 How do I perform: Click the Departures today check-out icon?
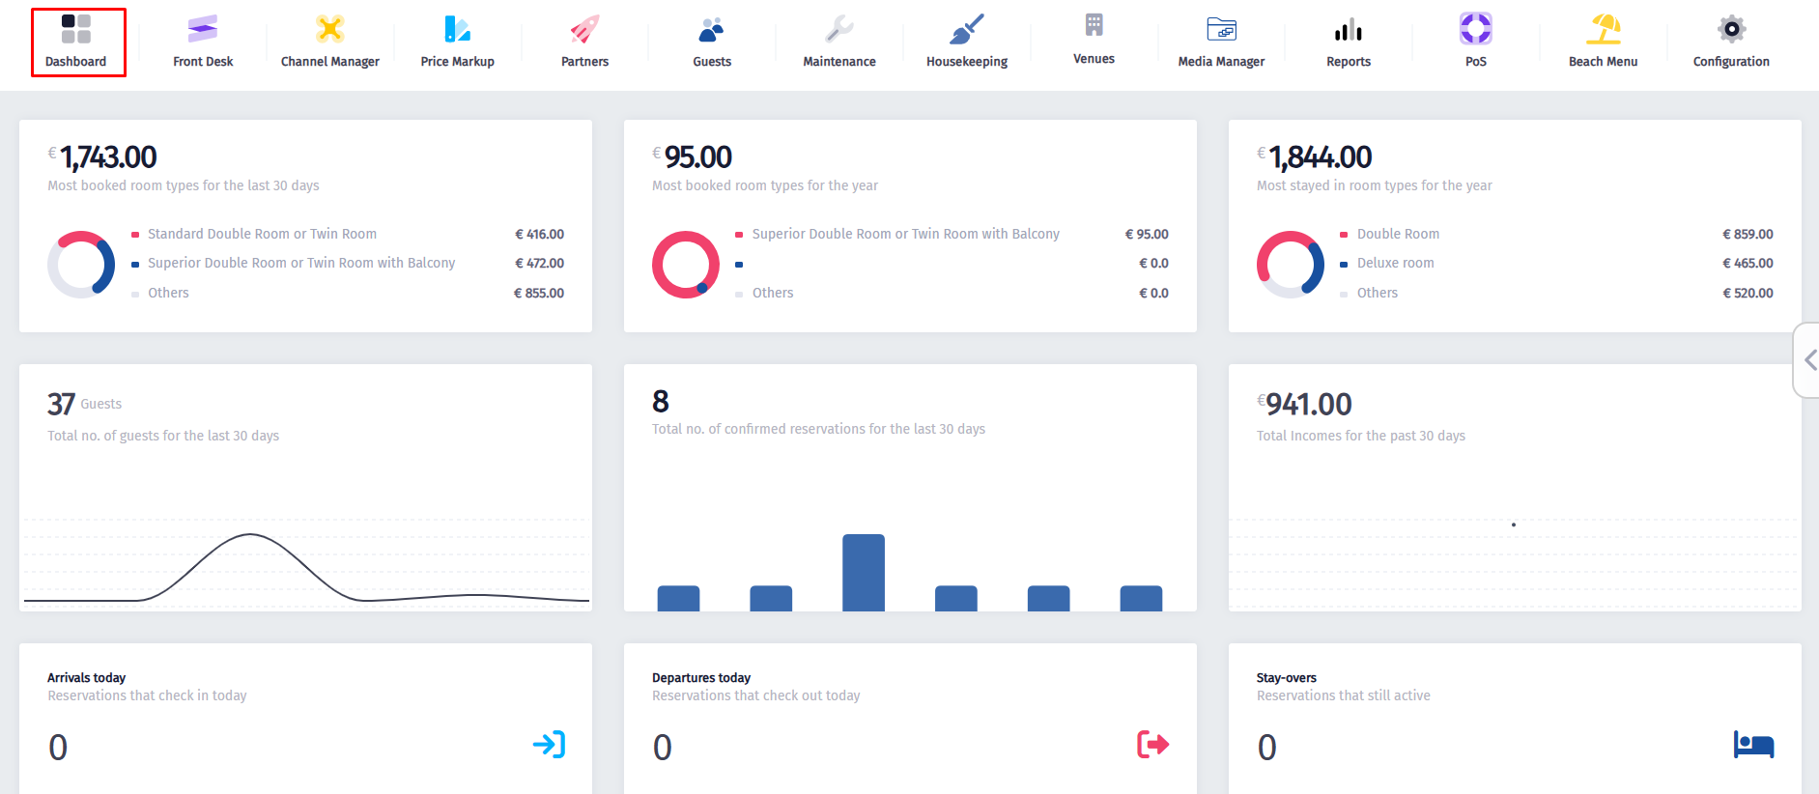pos(1153,745)
